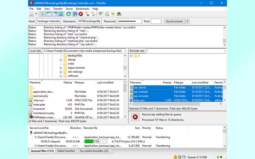Viewport: 255px width, 159px height.
Task: Click the Username input field
Action: (89, 21)
